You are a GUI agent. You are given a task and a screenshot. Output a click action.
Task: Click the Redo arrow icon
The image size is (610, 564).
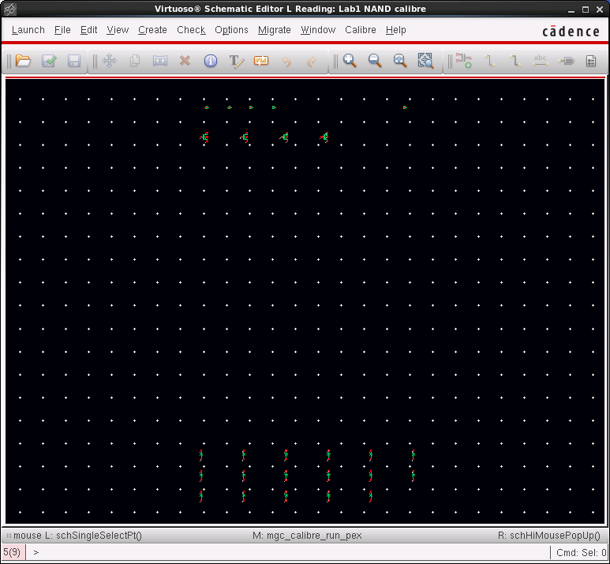312,62
